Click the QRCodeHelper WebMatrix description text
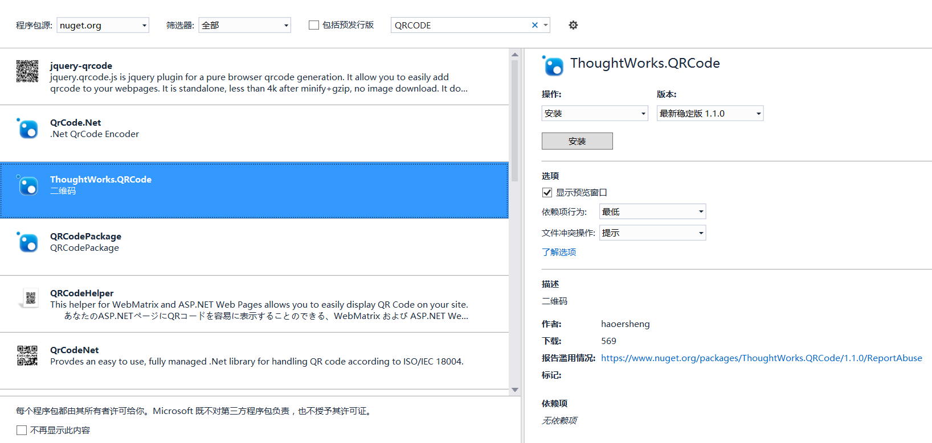Viewport: 932px width, 443px height. click(x=259, y=310)
